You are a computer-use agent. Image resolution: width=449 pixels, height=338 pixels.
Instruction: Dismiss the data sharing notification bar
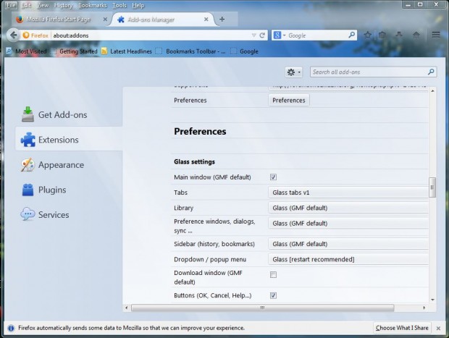[438, 329]
